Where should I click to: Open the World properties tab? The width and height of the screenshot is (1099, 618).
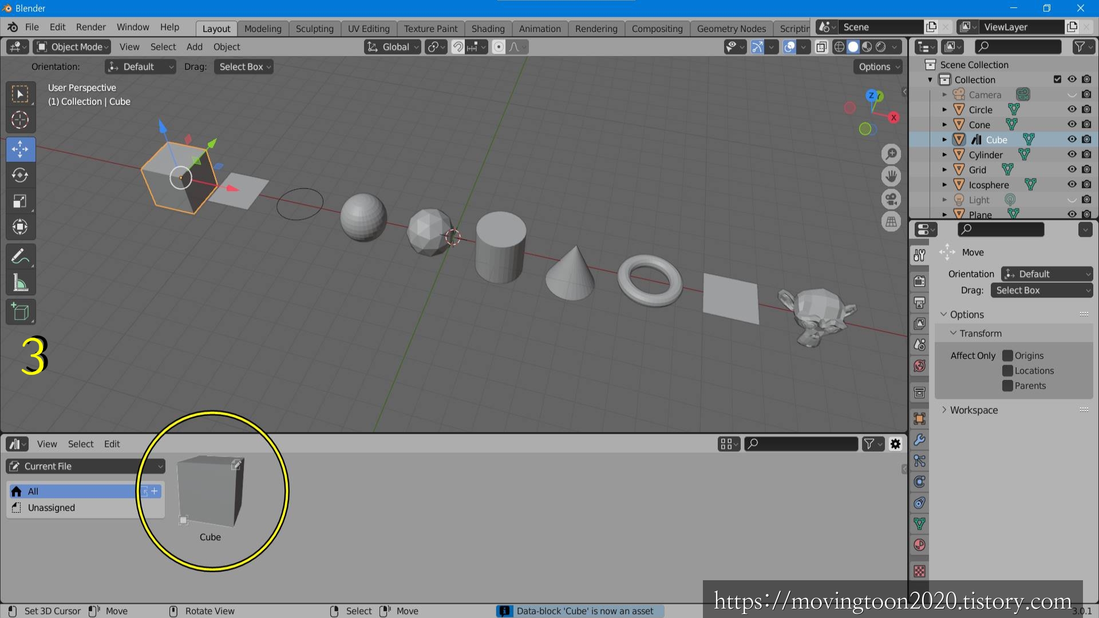point(920,366)
